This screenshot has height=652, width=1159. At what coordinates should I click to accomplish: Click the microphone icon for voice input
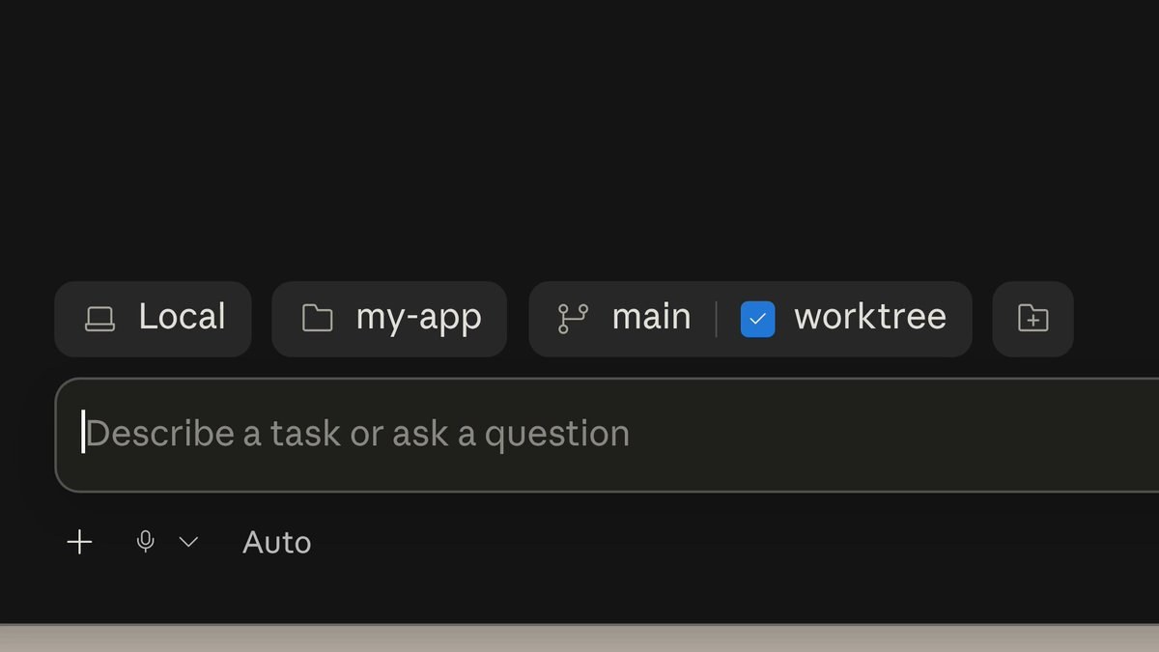point(146,542)
